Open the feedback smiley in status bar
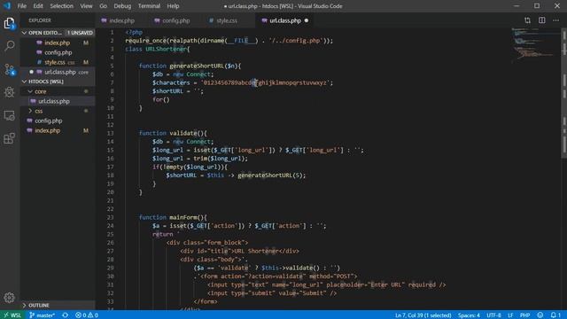Screen dimensions: 567x319 [540, 315]
